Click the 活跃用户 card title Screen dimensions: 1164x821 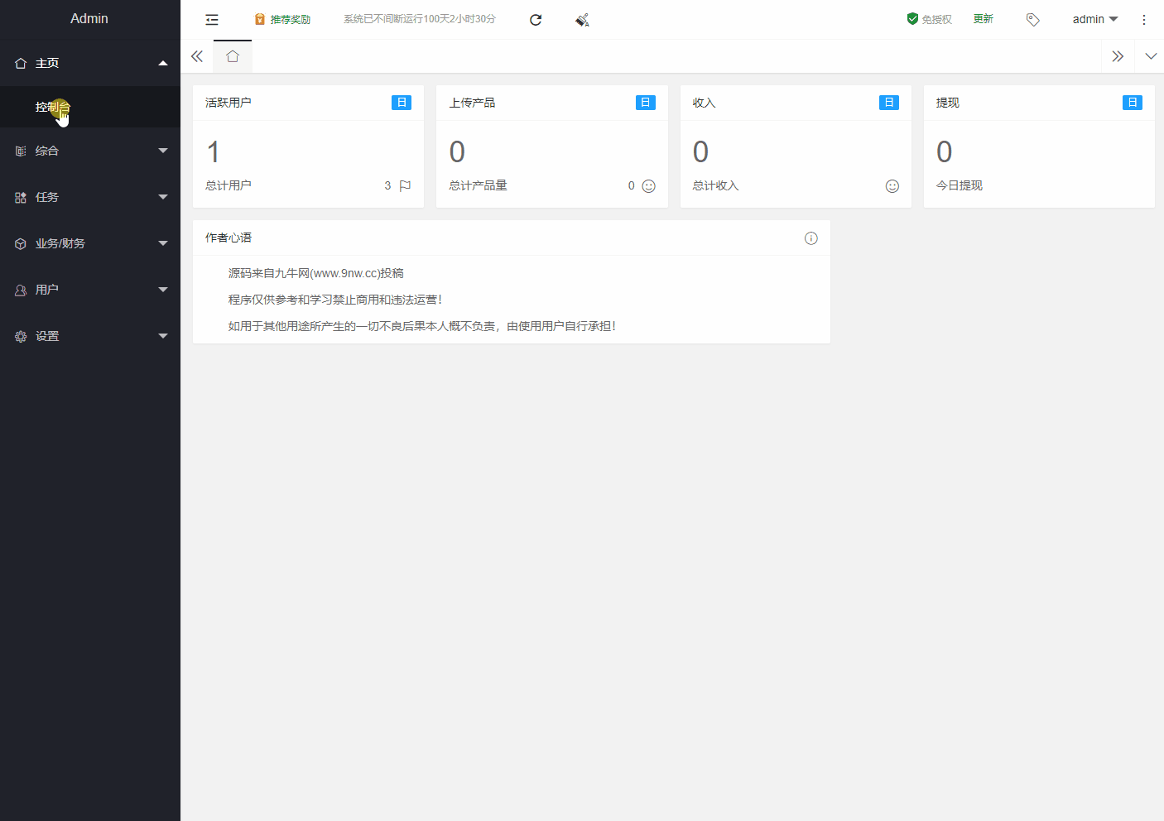(228, 103)
